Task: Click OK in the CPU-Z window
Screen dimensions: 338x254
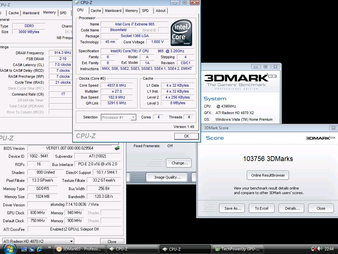Action: [x=187, y=136]
